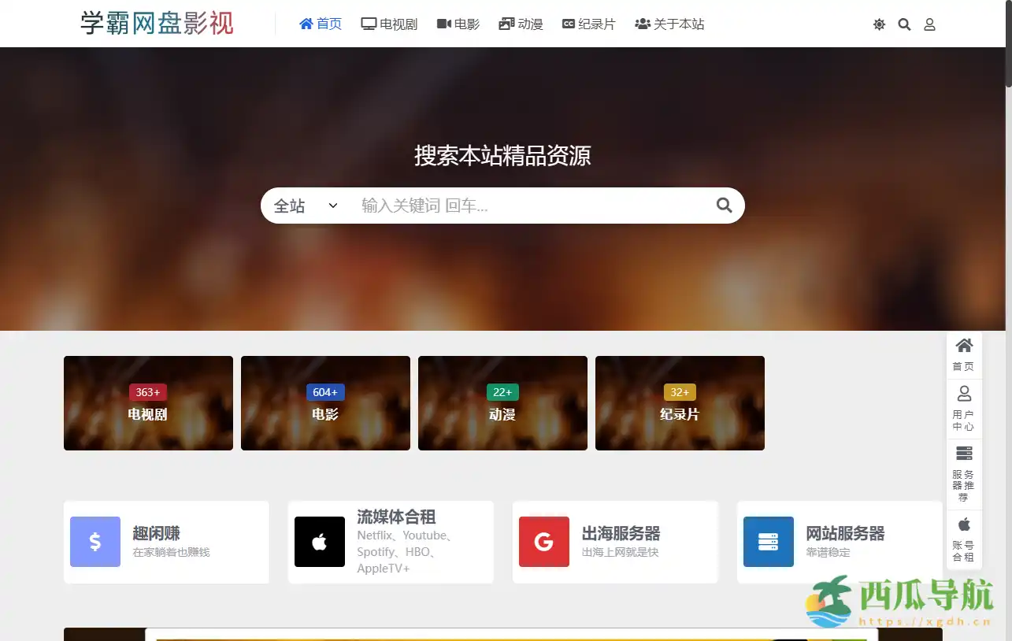
Task: Open the user account icon in header
Action: (929, 24)
